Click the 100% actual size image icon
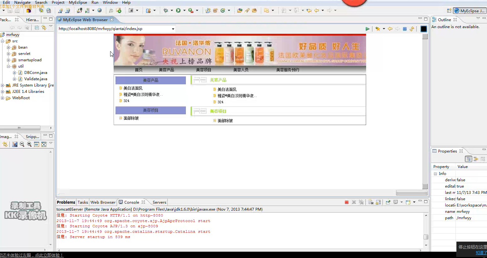 pyautogui.click(x=37, y=144)
